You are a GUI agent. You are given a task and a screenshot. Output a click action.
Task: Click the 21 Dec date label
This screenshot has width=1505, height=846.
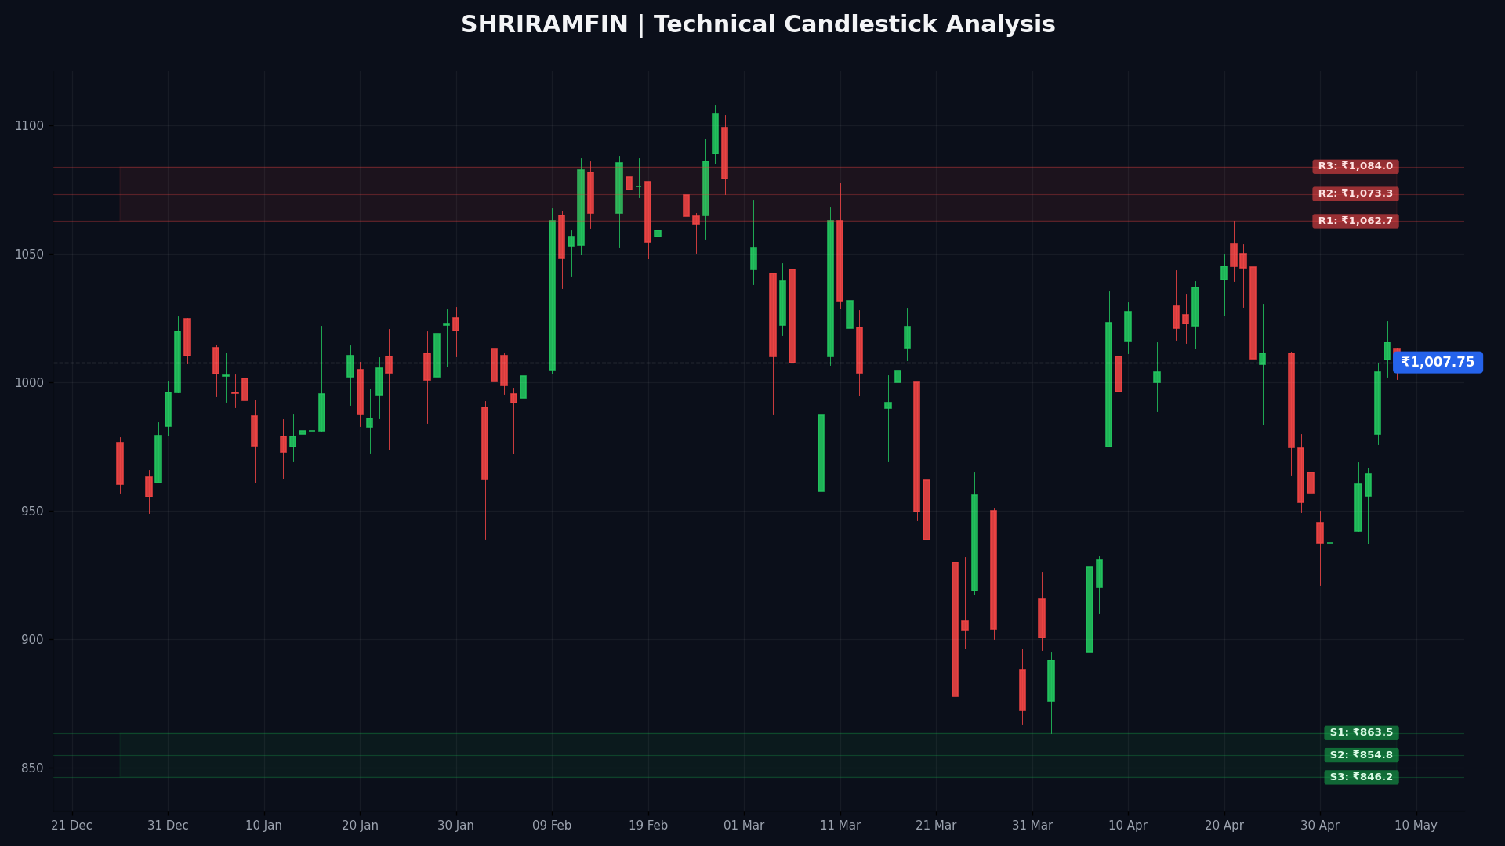click(72, 826)
